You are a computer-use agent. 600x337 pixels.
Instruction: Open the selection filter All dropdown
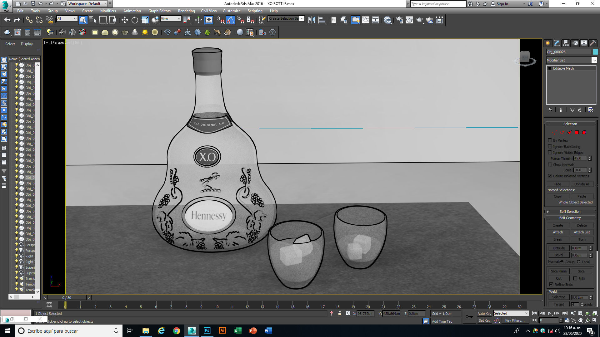point(67,19)
